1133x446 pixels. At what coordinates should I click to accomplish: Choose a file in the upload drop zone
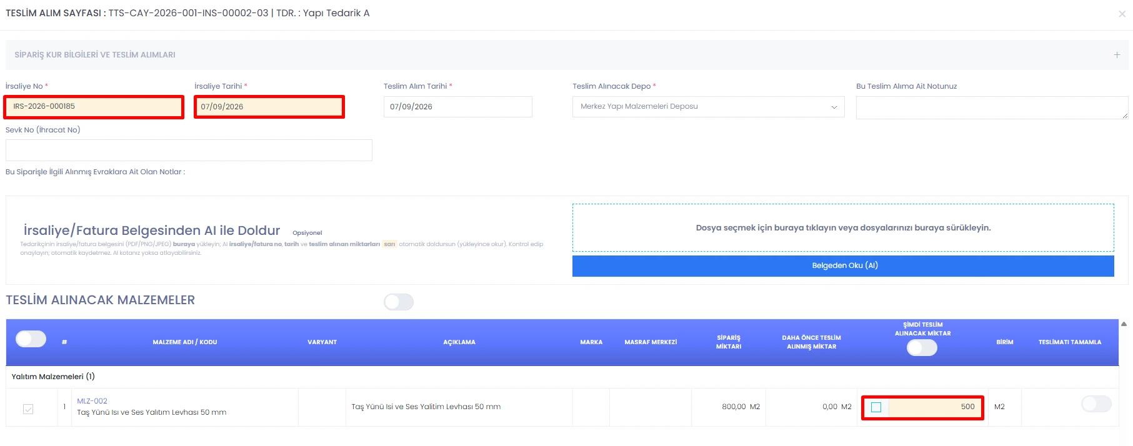[843, 228]
